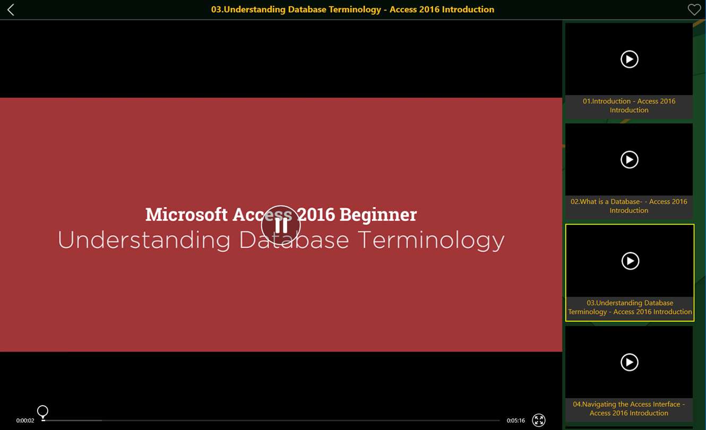The image size is (706, 430).
Task: Click the page title at top
Action: [x=352, y=10]
